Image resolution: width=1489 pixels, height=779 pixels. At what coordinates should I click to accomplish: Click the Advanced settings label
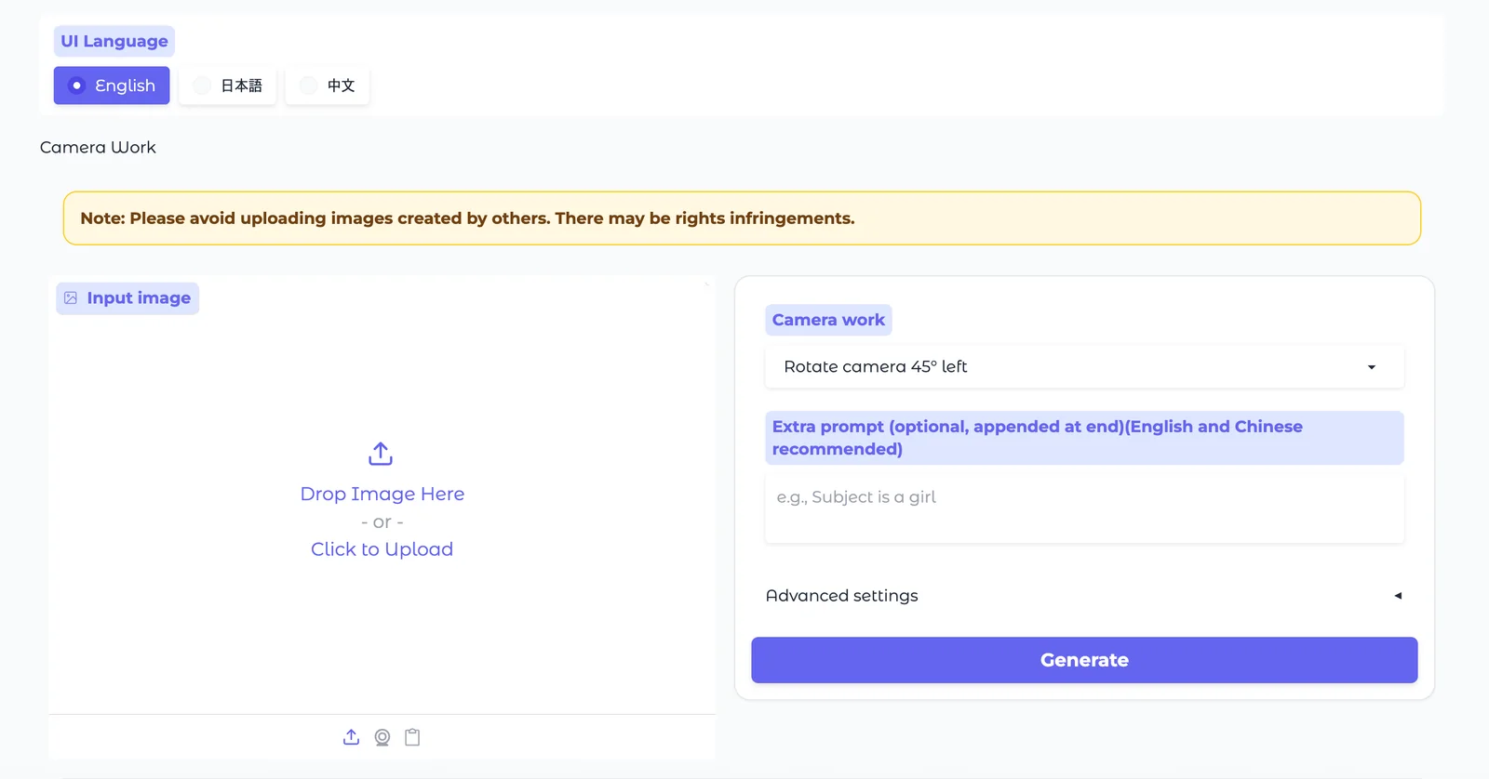pos(841,596)
